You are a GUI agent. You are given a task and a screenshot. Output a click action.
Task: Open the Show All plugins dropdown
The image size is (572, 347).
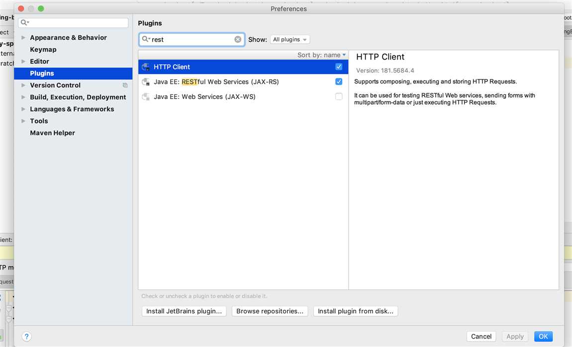(x=289, y=39)
